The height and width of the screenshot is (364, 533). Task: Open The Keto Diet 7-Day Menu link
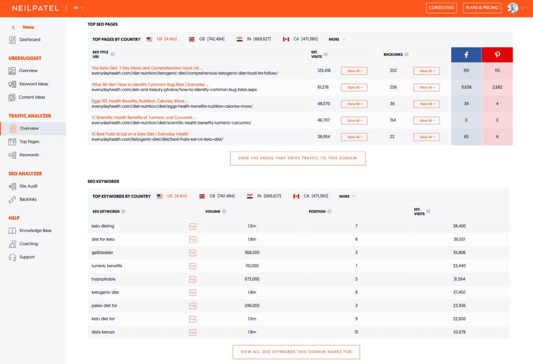click(147, 68)
